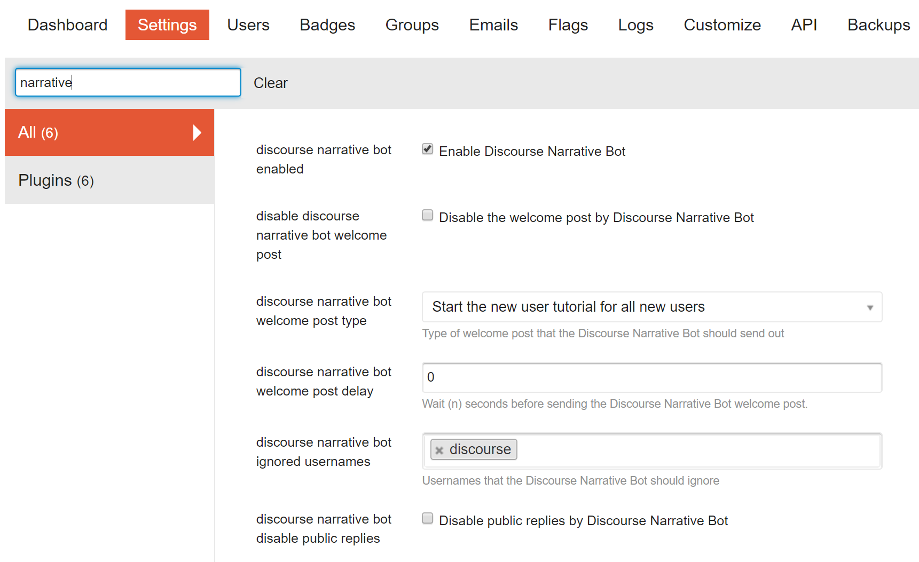Open the Backups page
This screenshot has width=919, height=562.
click(878, 25)
